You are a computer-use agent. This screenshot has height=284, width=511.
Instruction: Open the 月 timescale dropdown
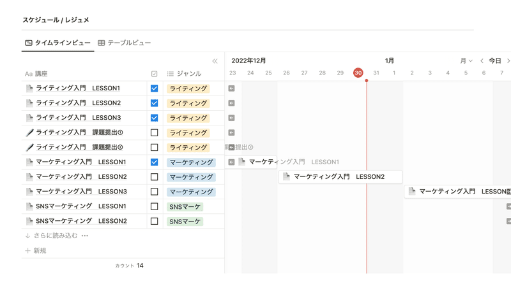(x=466, y=60)
